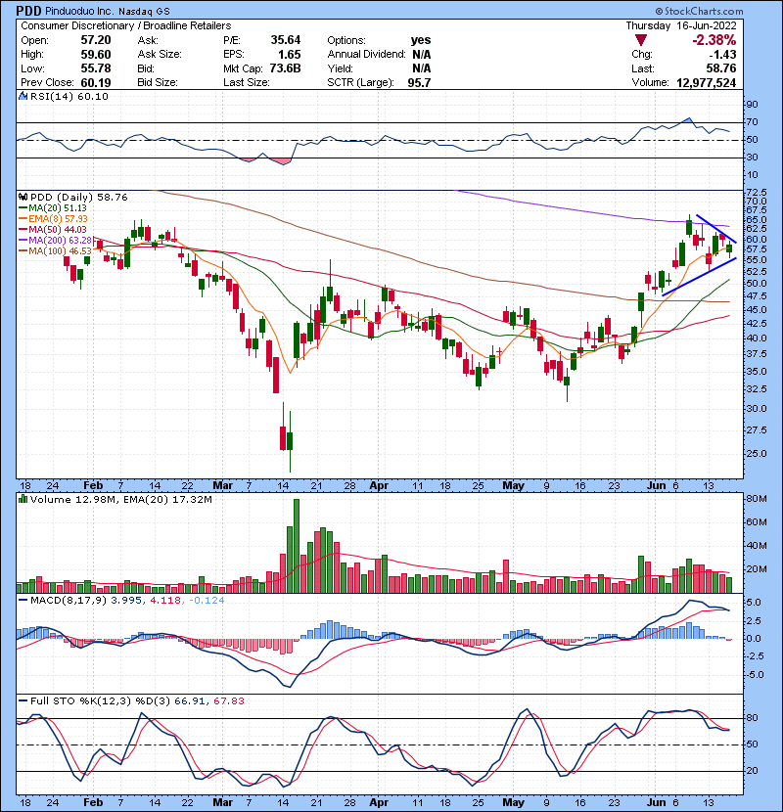The width and height of the screenshot is (783, 812).
Task: Click the red down-triangle change indicator
Action: pos(641,40)
